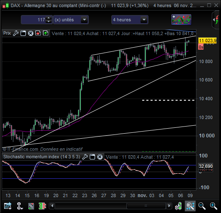Viewport: 221px width, 213px height.
Task: Close the Prix panel with X icon
Action: [30, 33]
